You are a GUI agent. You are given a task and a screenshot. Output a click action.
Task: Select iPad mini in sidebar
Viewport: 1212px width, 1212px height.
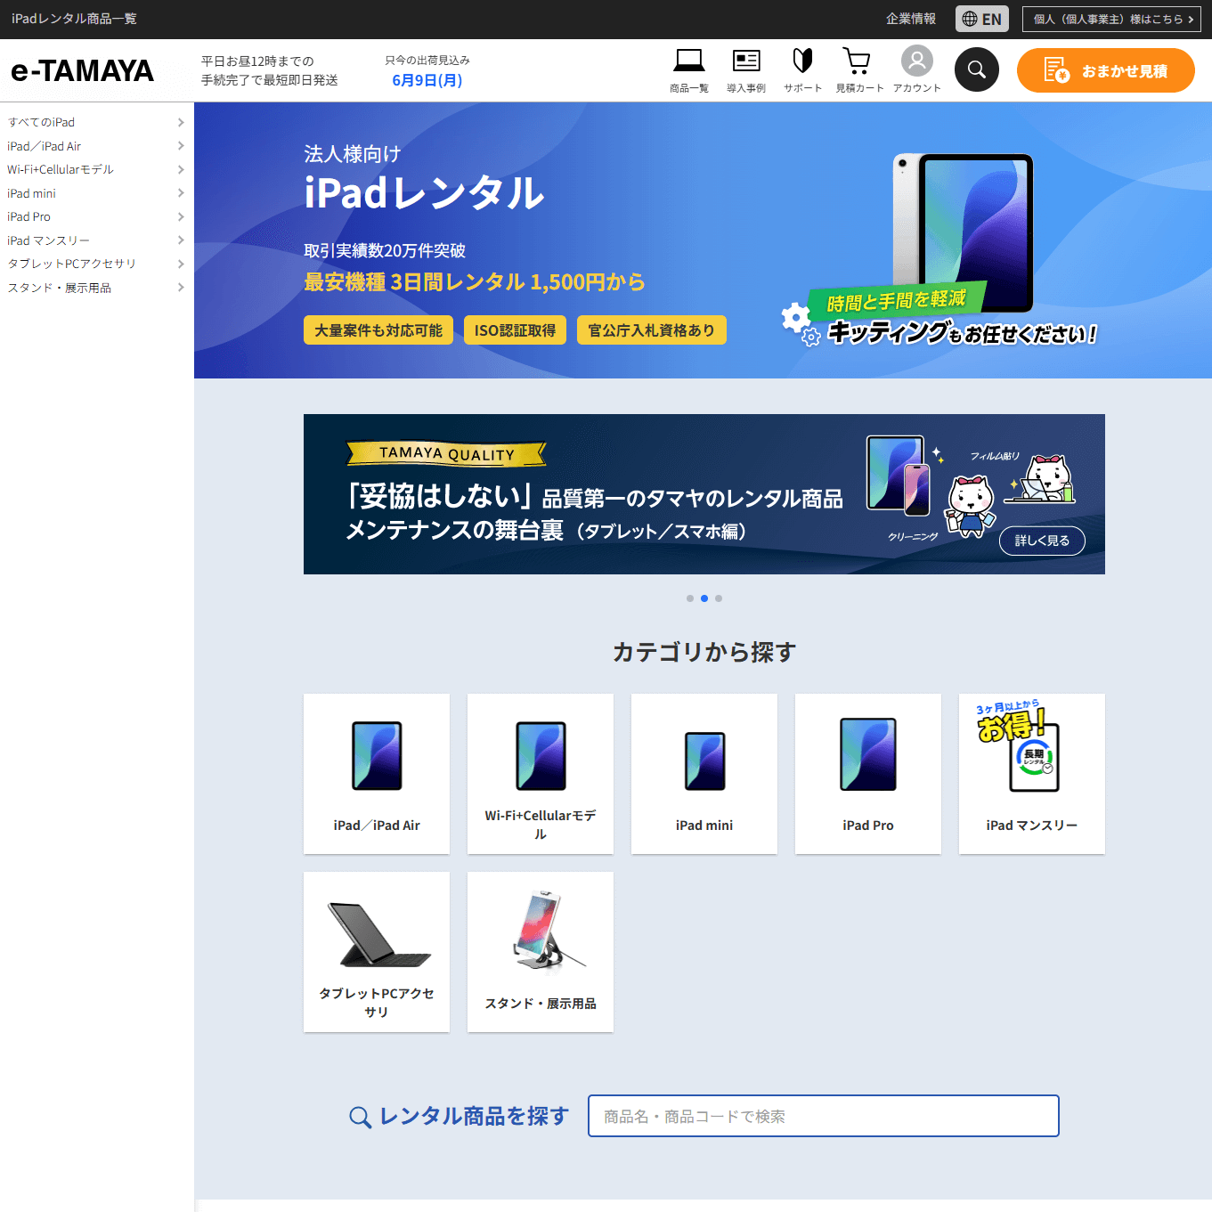click(32, 193)
